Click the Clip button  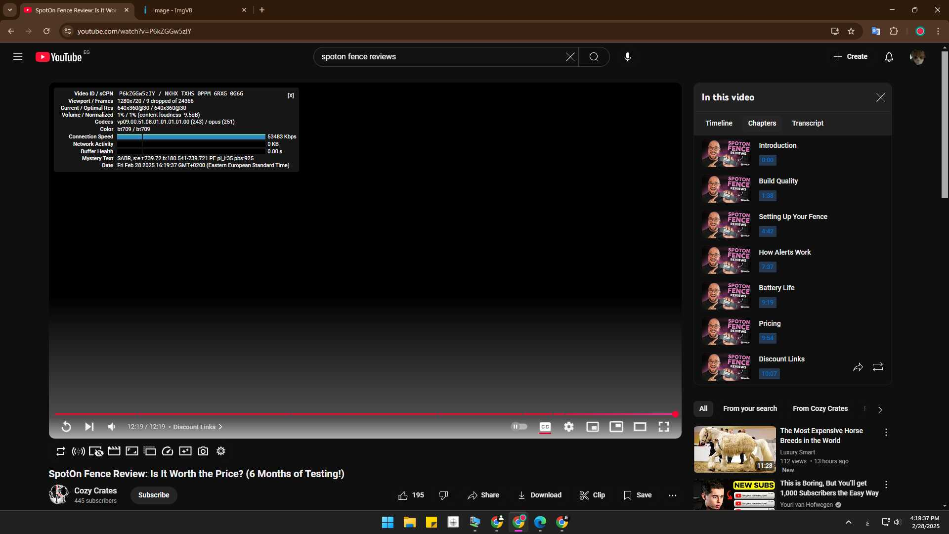592,495
